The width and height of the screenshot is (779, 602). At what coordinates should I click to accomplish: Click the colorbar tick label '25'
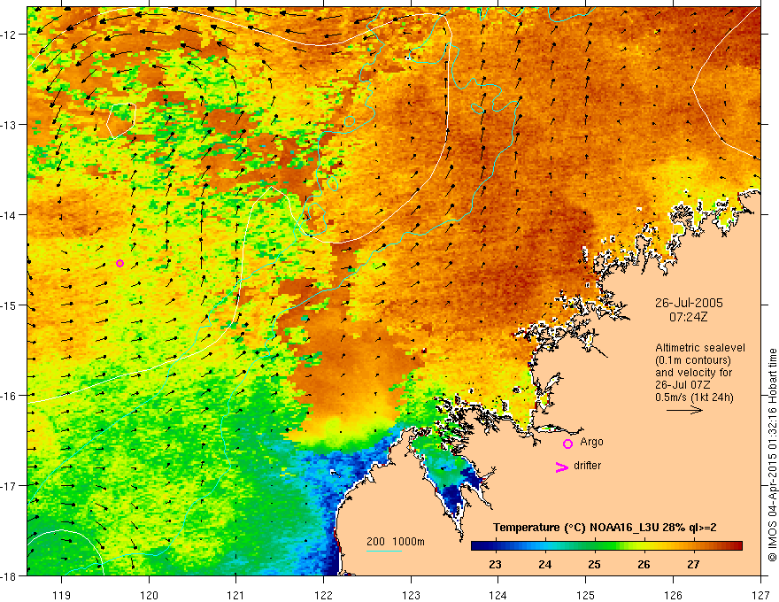[x=594, y=564]
